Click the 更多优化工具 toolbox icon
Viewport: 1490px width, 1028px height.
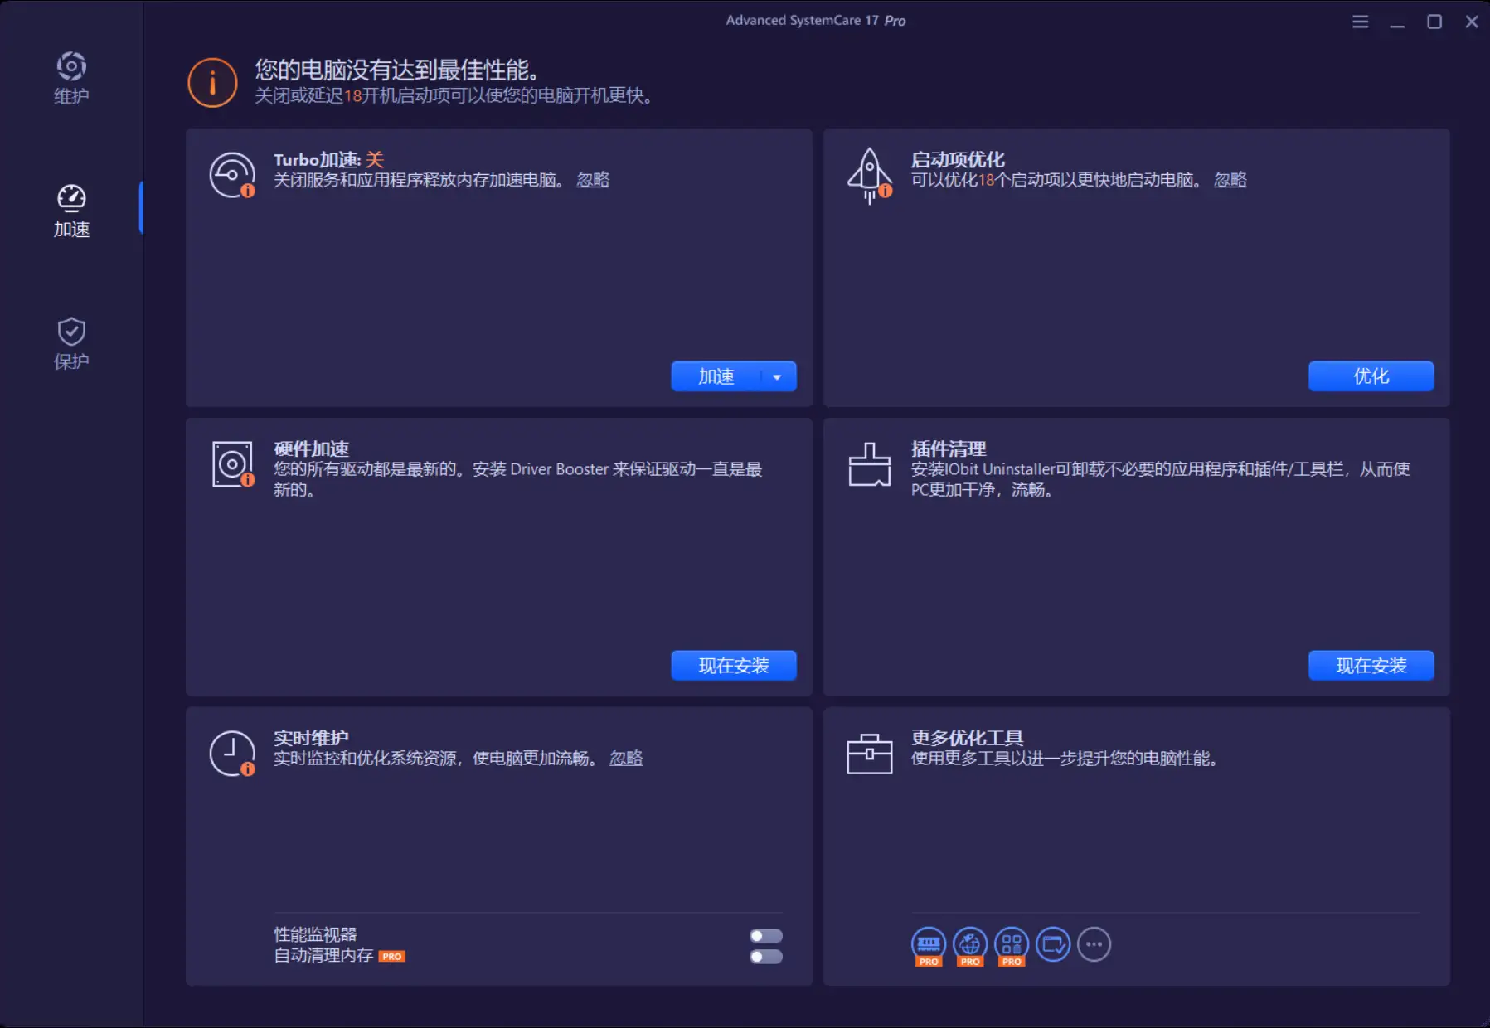[x=869, y=754]
